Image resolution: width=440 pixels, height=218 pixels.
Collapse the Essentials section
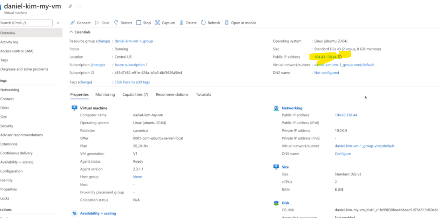80,32
